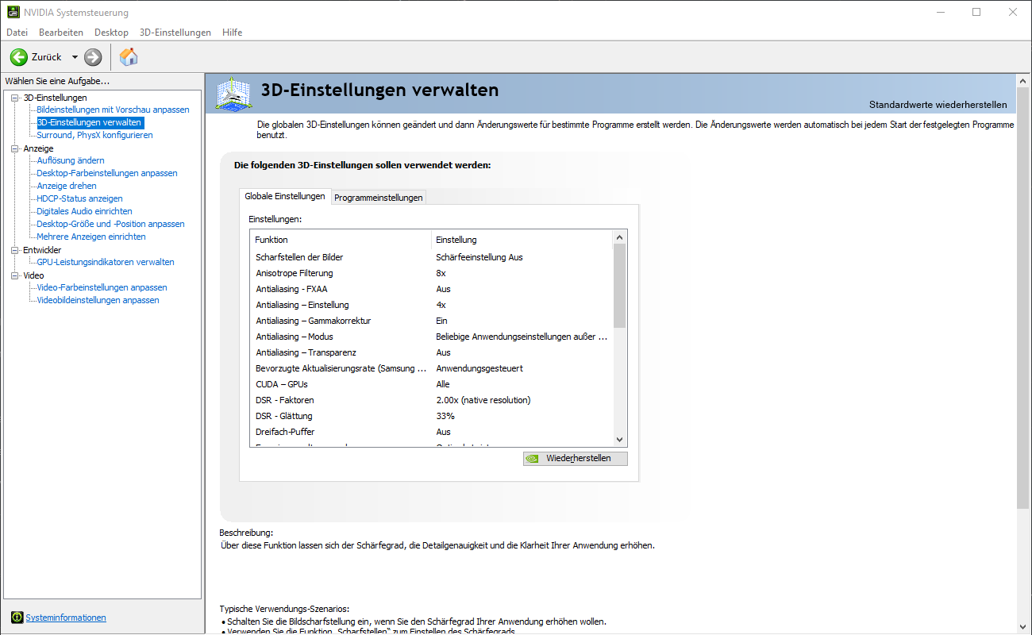
Task: Select the Bevorzugte Aktualisierungsrate row
Action: tap(432, 368)
